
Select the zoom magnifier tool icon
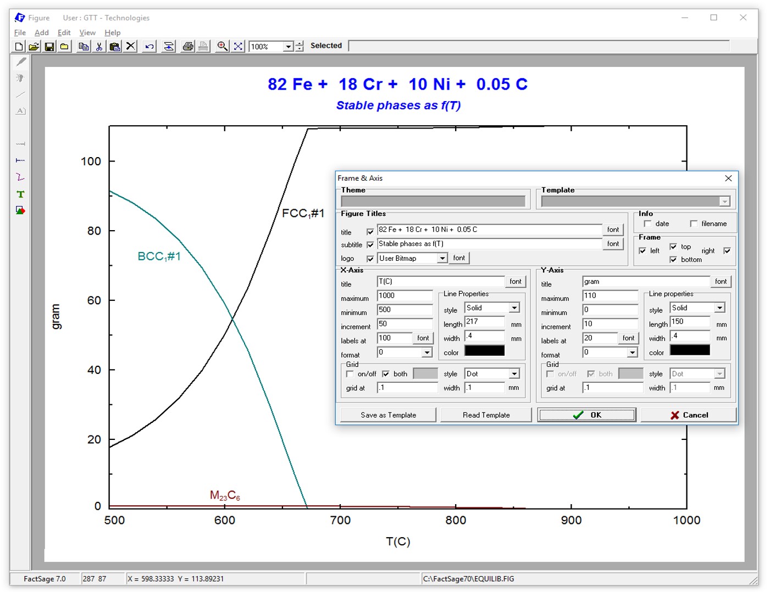[222, 47]
